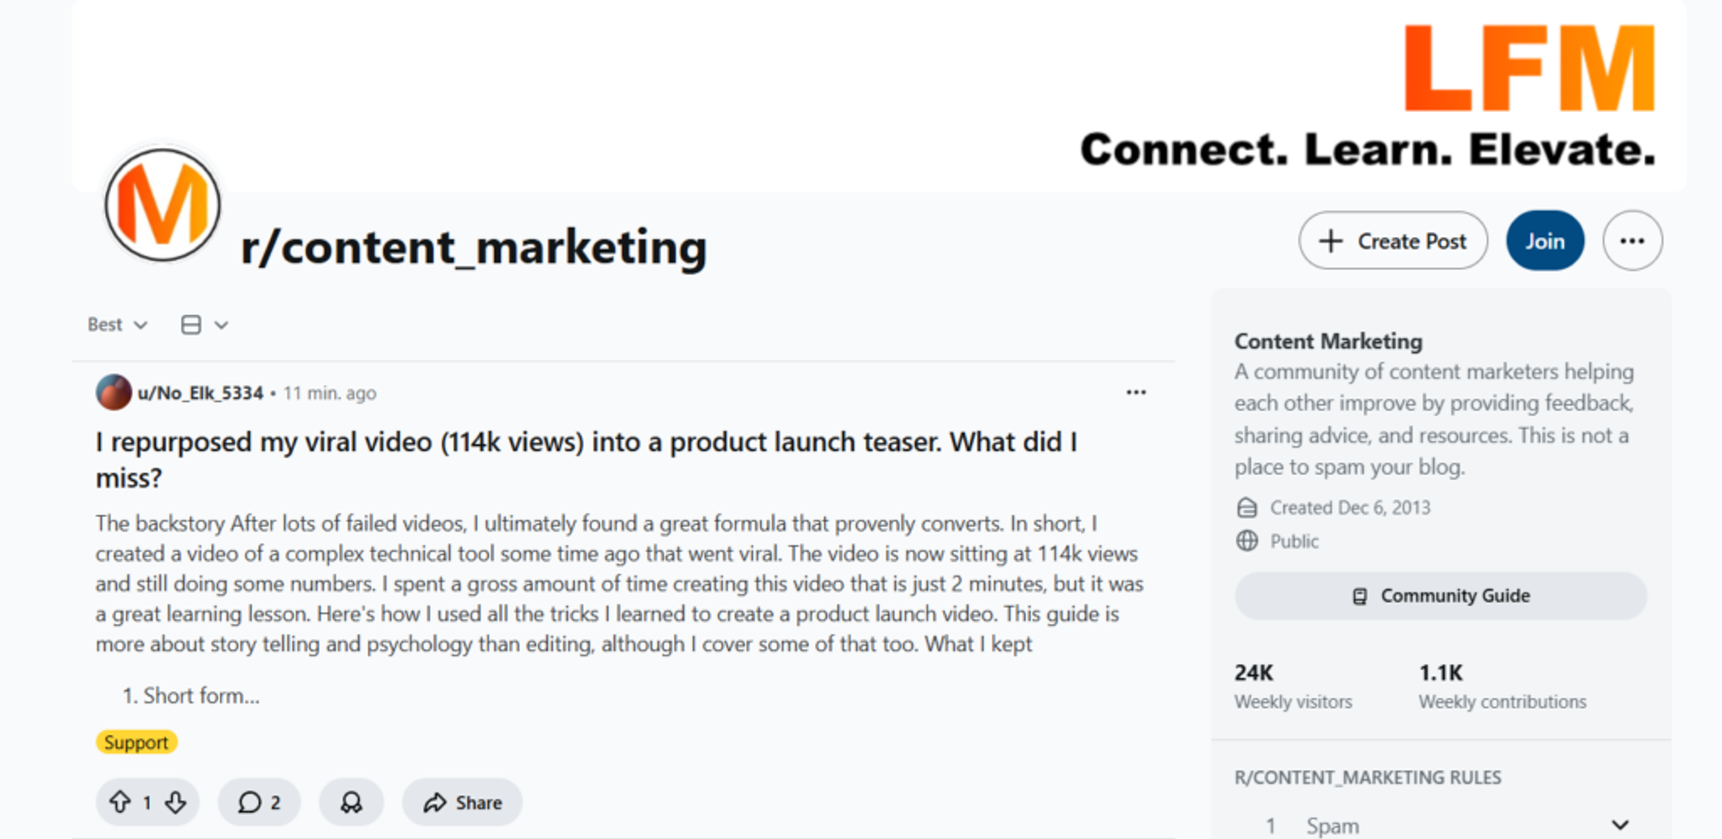Click the r/content_marketing community avatar logo
The image size is (1722, 839).
(162, 204)
